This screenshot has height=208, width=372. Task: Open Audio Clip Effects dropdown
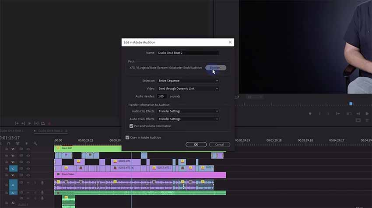[x=188, y=111]
